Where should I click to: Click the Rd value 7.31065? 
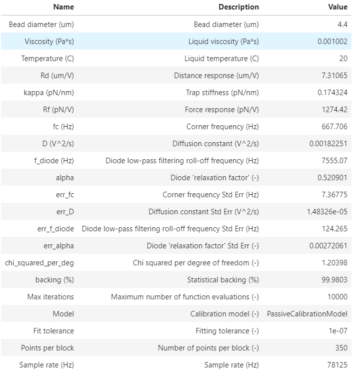pyautogui.click(x=334, y=76)
